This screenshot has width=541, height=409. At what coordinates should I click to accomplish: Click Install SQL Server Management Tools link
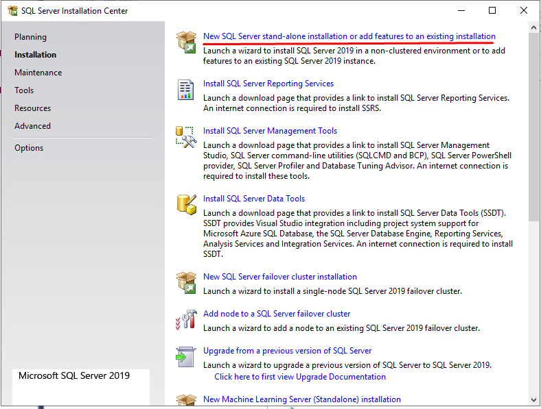tap(270, 131)
